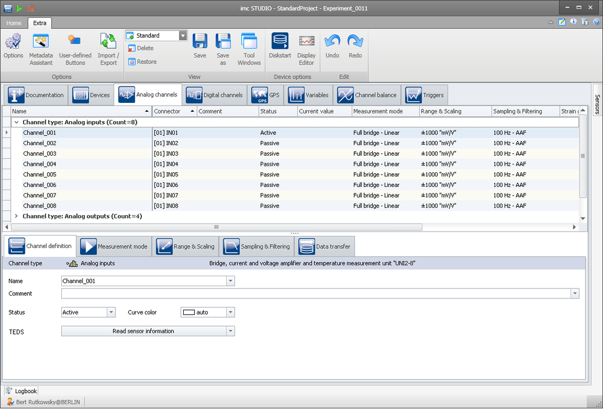Open the Triggers tab
The image size is (603, 412).
click(x=425, y=95)
